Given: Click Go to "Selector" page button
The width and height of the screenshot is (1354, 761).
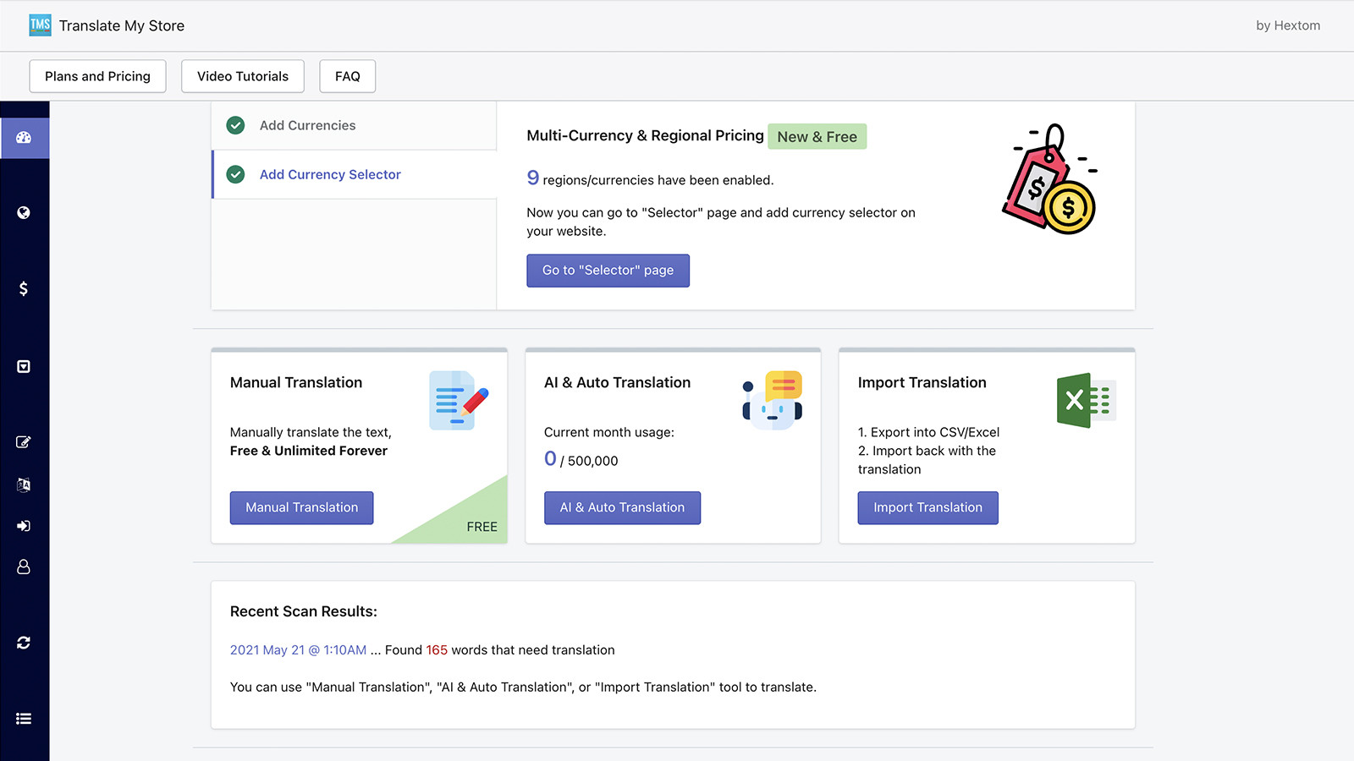Looking at the screenshot, I should 608,271.
